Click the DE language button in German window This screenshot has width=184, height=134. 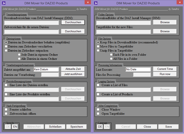[x=8, y=127]
